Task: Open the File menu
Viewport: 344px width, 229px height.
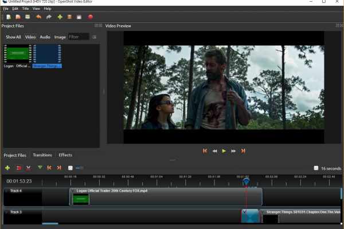Action: (6, 9)
